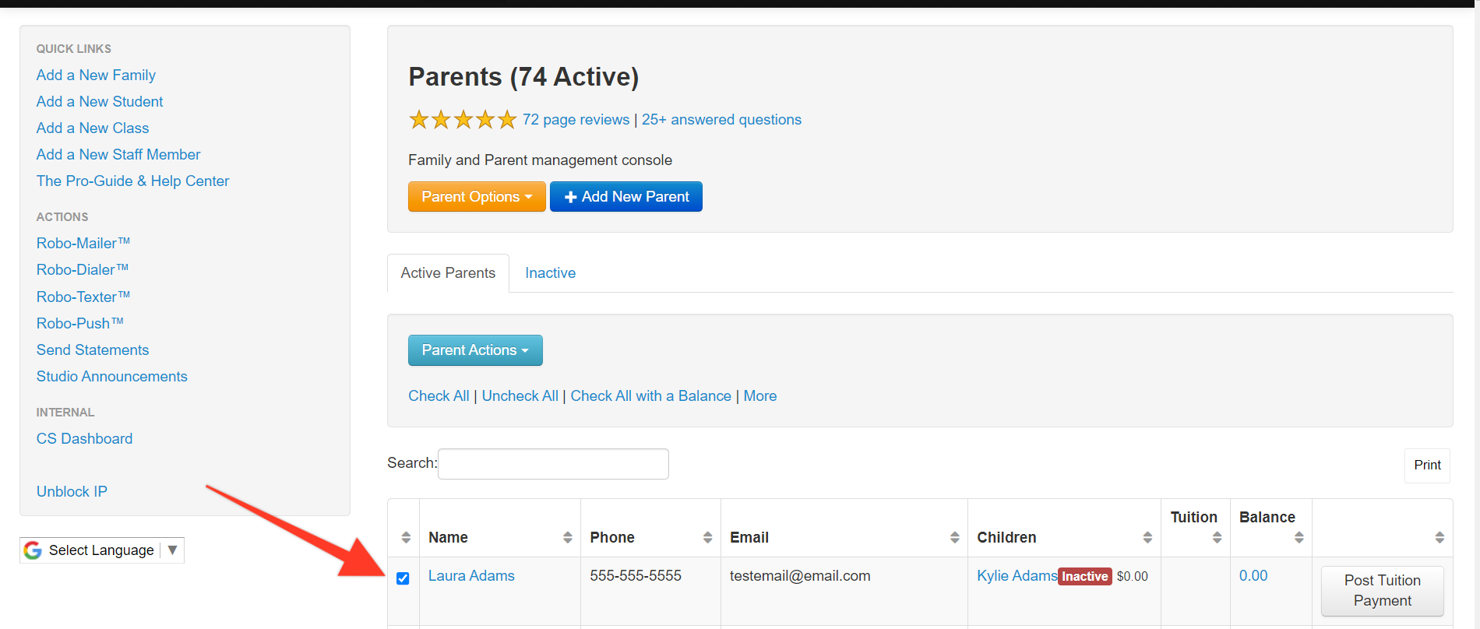Click the Uncheck All link
This screenshot has height=629, width=1480.
pyautogui.click(x=520, y=396)
